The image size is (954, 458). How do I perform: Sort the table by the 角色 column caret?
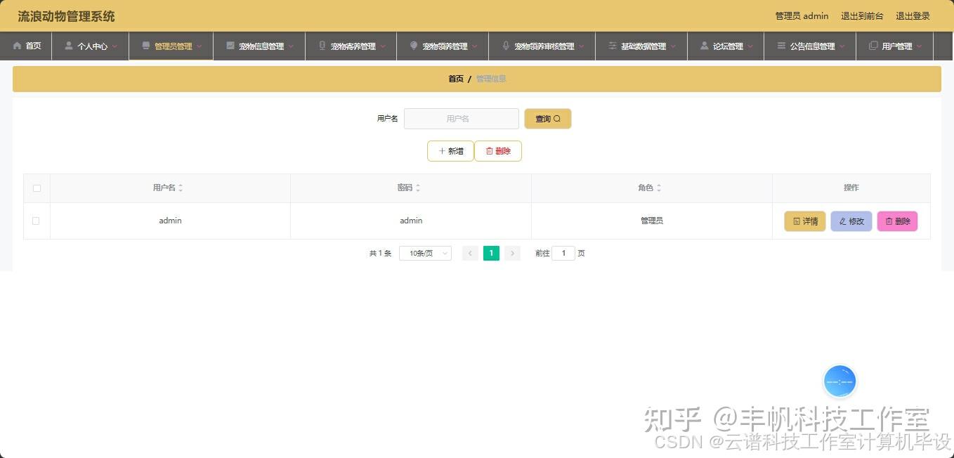click(659, 188)
